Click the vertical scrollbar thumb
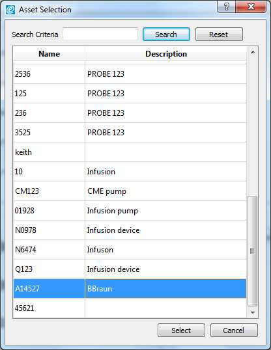 pyautogui.click(x=253, y=251)
